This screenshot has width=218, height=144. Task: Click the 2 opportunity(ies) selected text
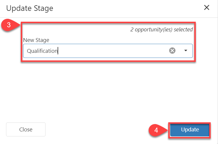(x=162, y=30)
